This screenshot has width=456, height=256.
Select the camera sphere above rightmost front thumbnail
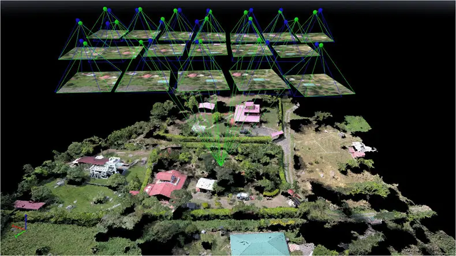point(319,44)
